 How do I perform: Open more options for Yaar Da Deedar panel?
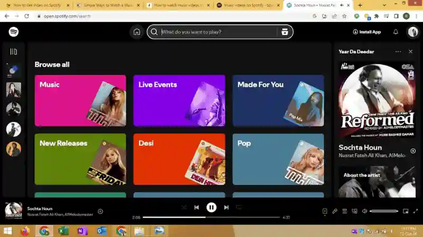point(398,52)
